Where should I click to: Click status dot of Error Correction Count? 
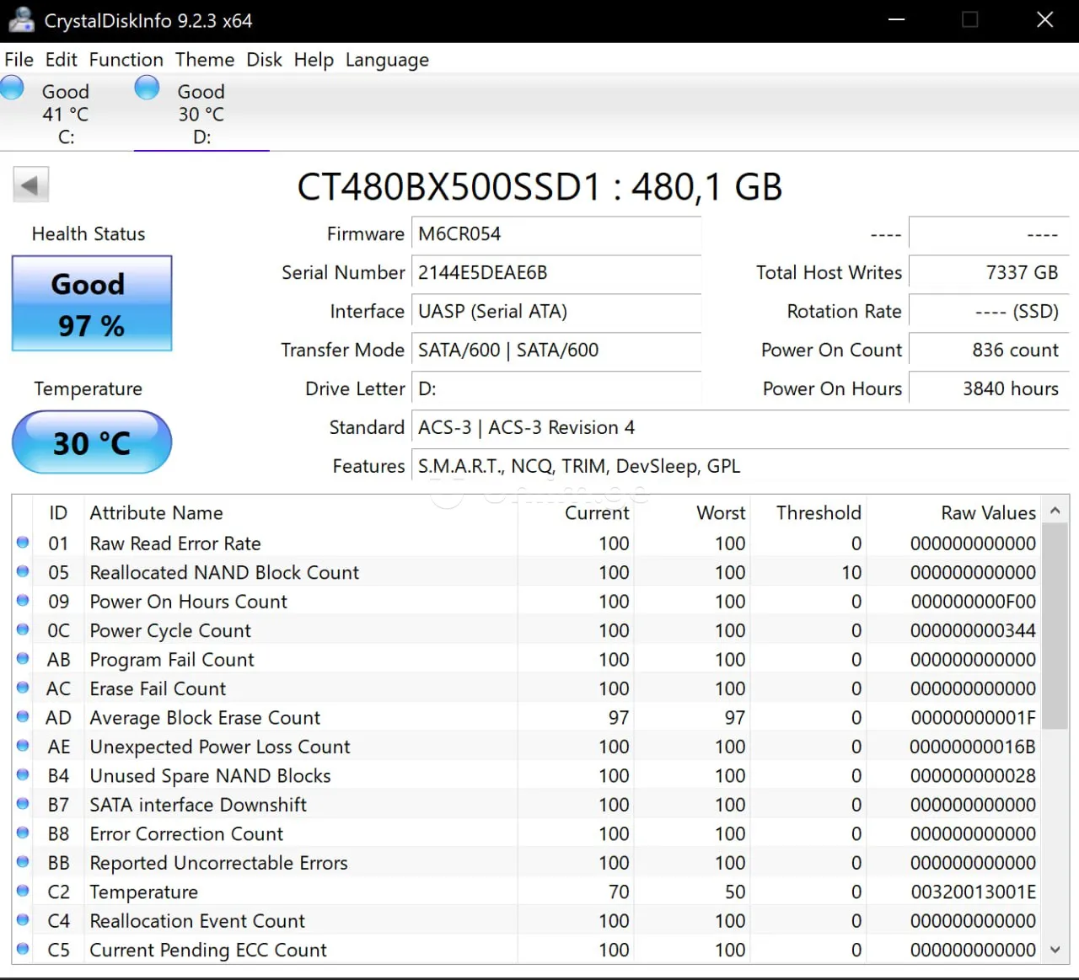click(23, 833)
